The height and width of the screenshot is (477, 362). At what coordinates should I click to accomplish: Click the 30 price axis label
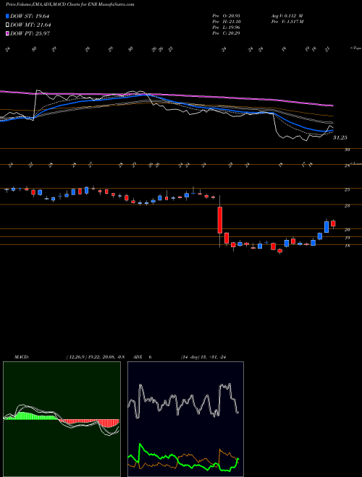tap(347, 150)
